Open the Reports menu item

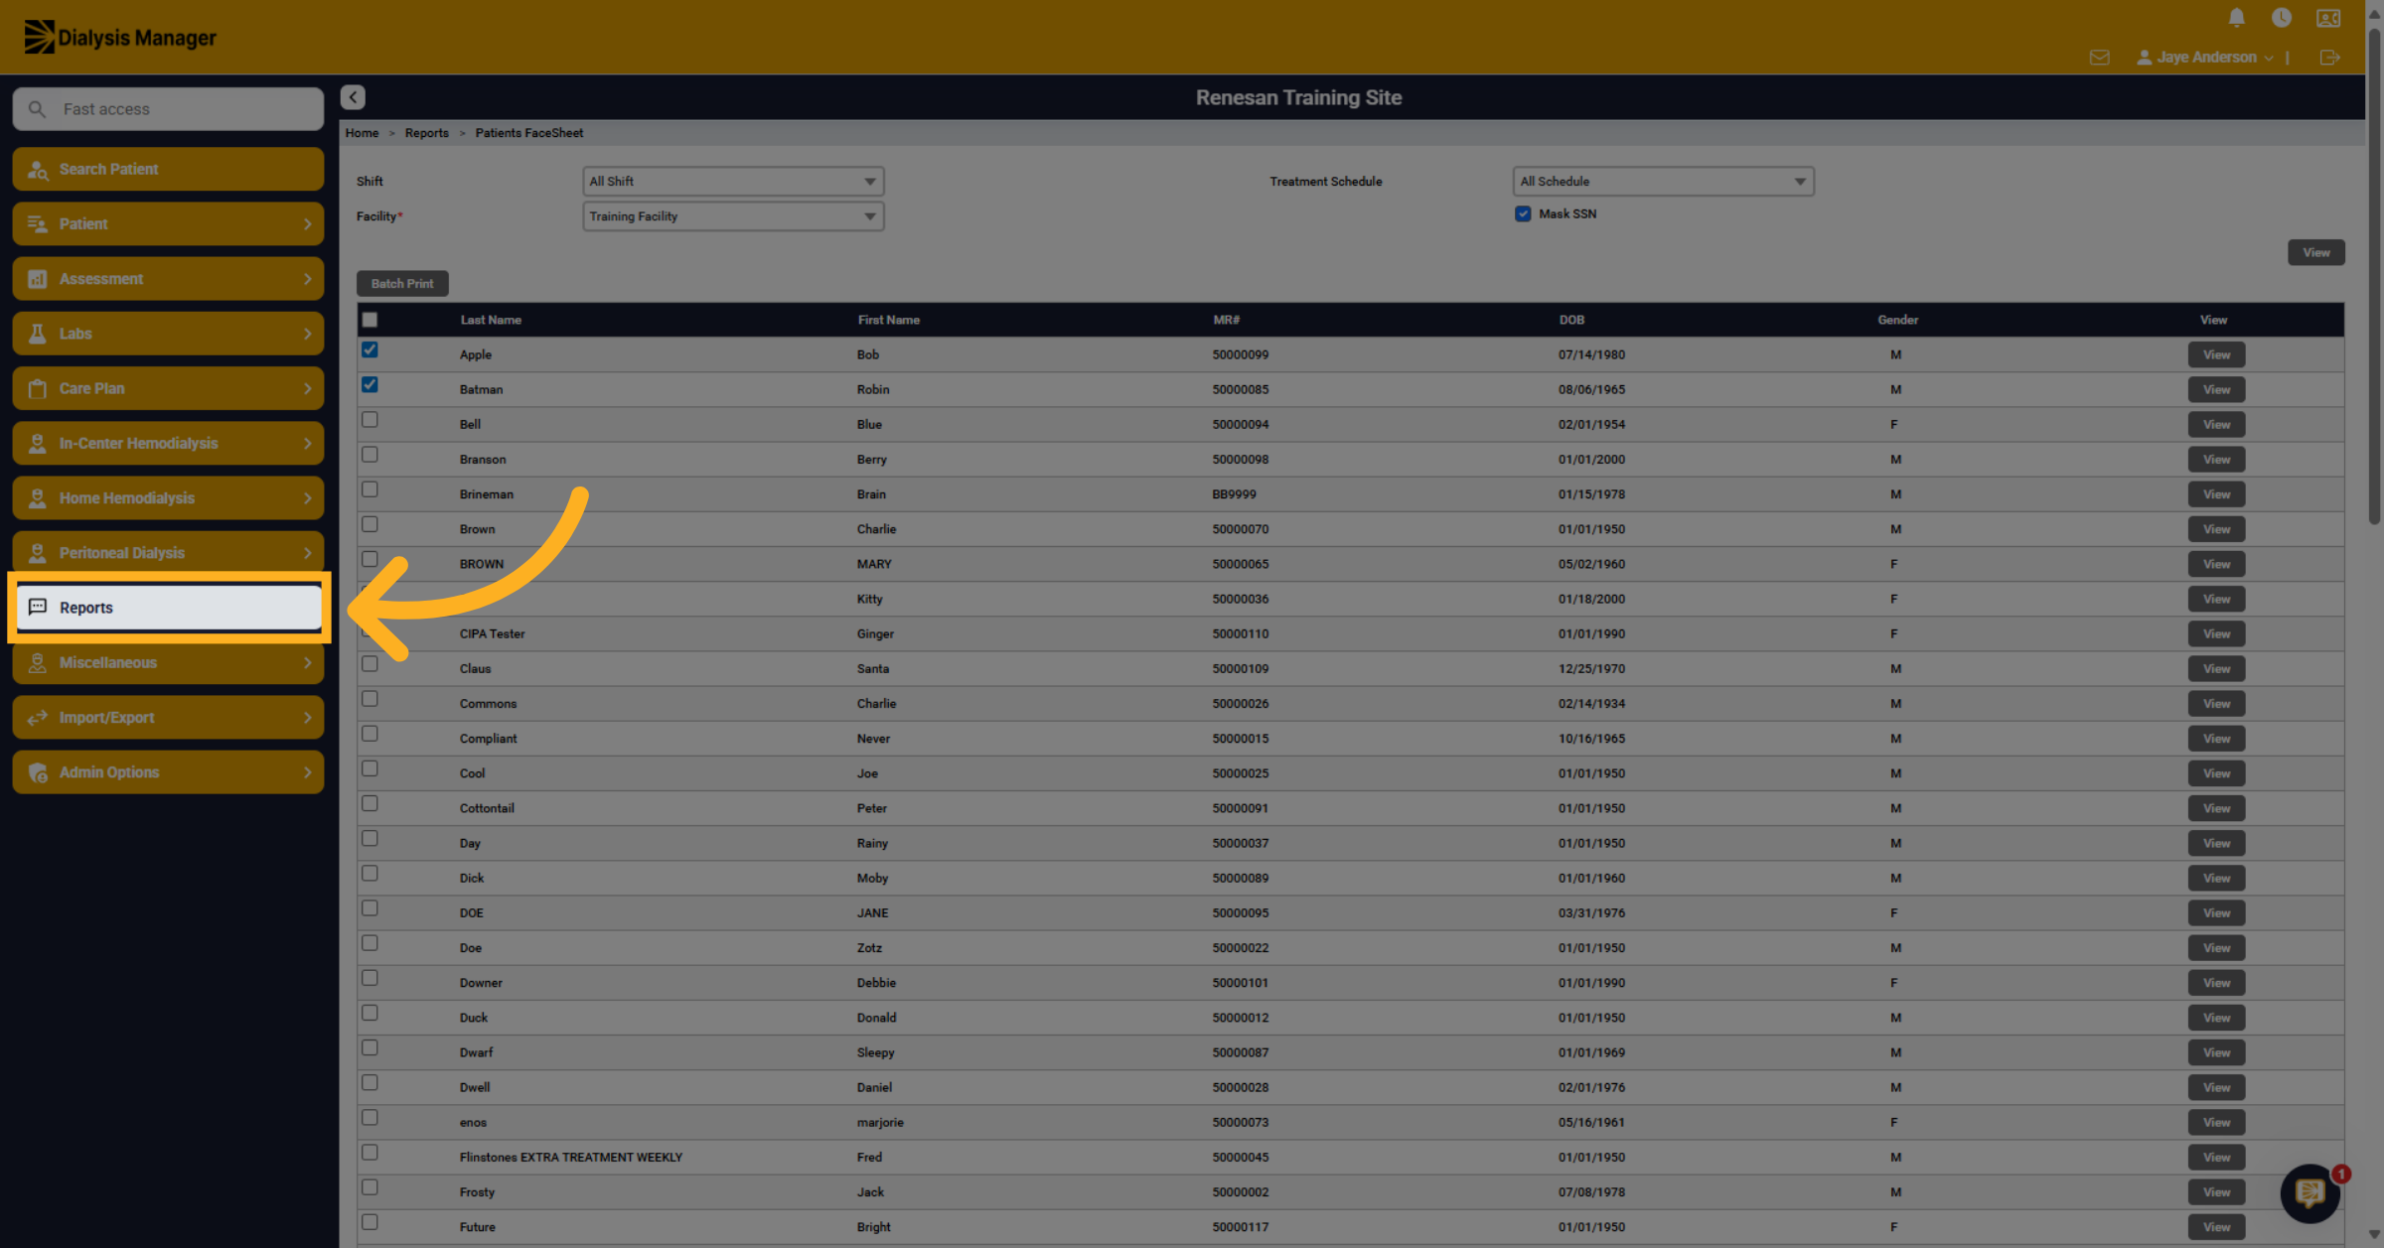pos(168,608)
